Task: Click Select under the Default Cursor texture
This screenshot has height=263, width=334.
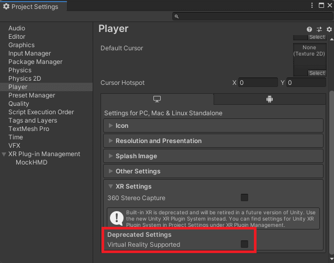Action: pos(317,73)
